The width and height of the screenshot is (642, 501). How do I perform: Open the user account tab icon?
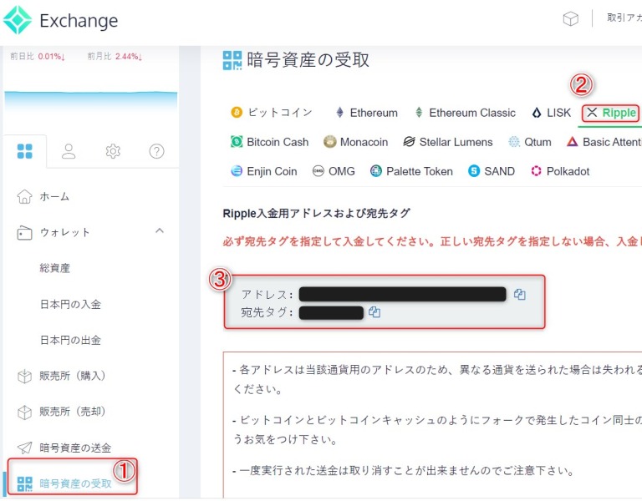click(69, 151)
